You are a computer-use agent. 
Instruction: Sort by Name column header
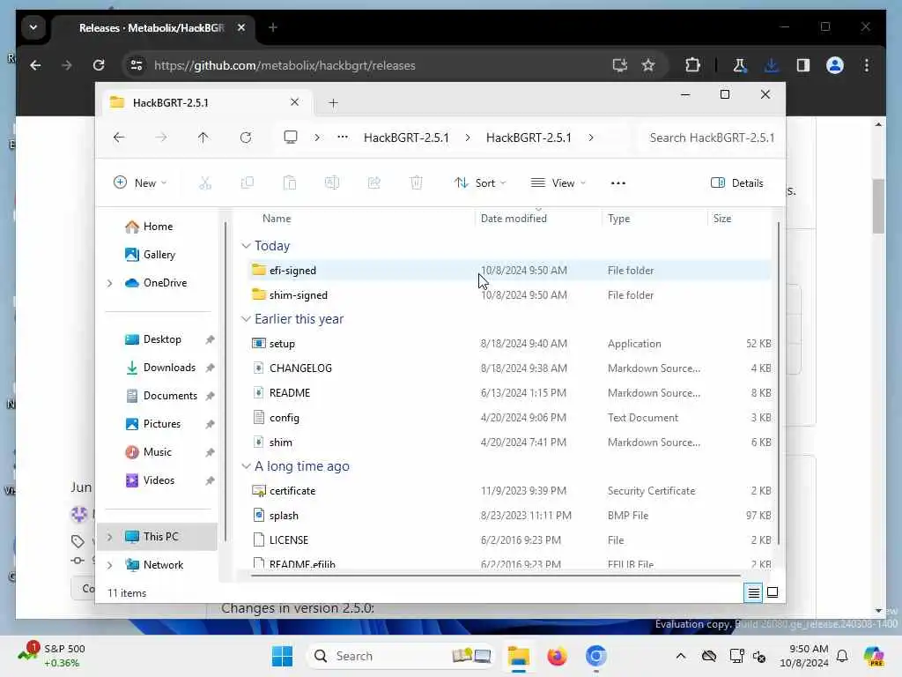pyautogui.click(x=277, y=219)
